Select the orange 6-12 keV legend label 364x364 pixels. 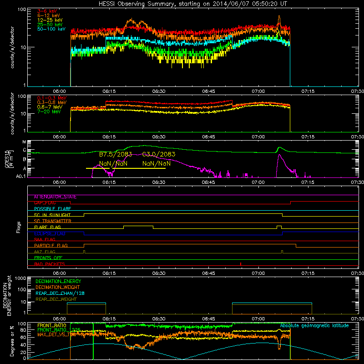pyautogui.click(x=49, y=15)
